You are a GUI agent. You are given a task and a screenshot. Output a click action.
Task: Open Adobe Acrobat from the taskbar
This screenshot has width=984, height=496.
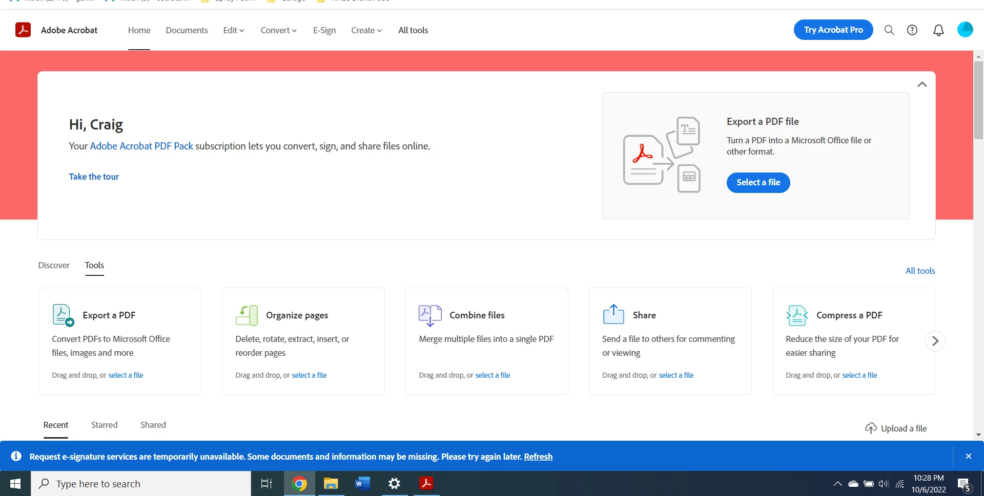pyautogui.click(x=426, y=484)
